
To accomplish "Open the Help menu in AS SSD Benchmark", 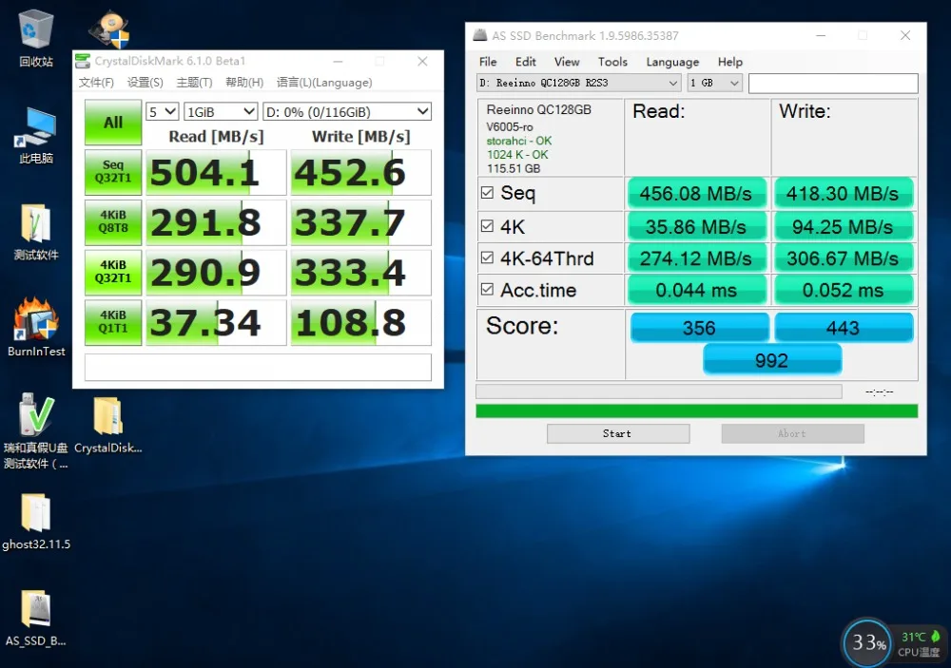I will tap(730, 62).
